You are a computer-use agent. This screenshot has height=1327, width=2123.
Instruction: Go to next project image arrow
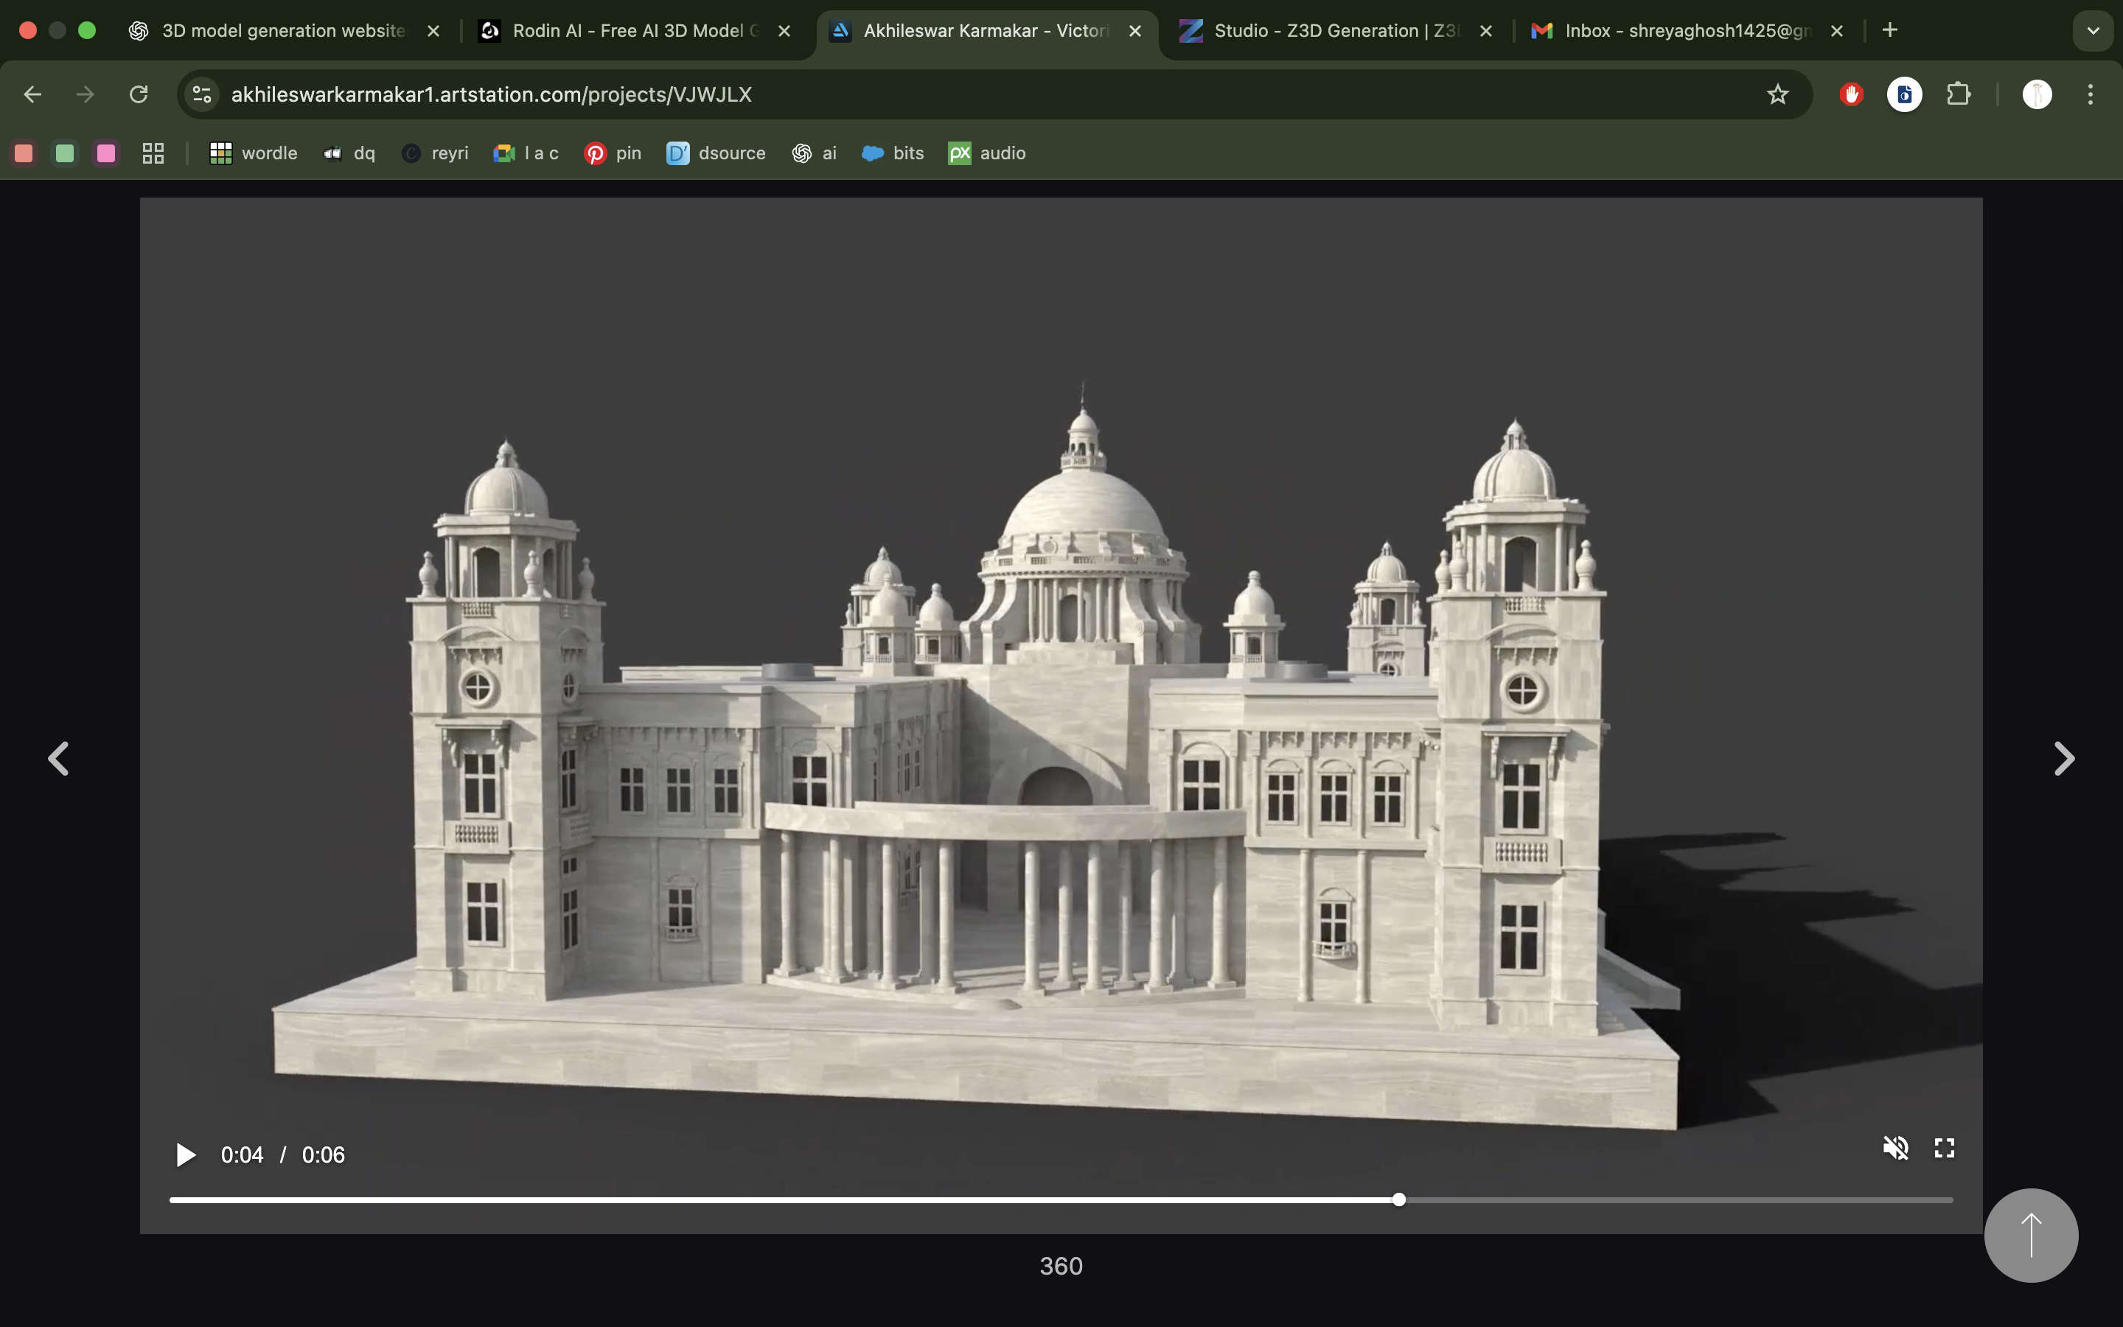[x=2063, y=759]
